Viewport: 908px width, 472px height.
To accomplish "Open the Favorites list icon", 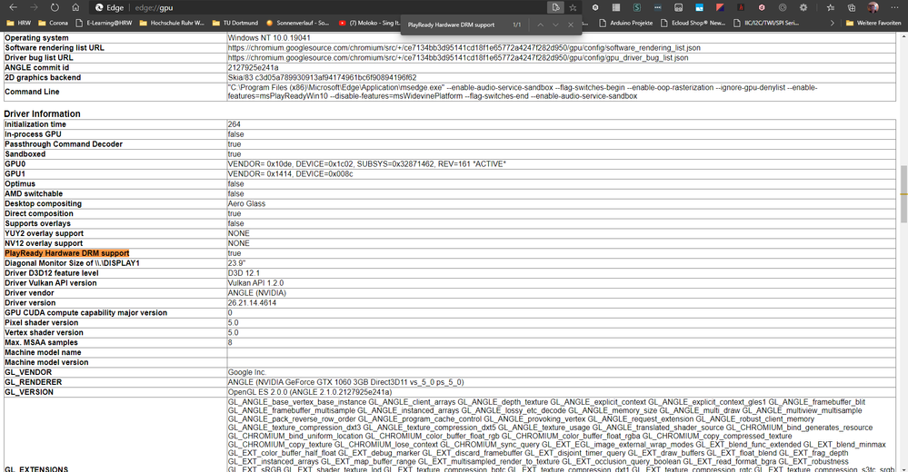I will click(831, 7).
